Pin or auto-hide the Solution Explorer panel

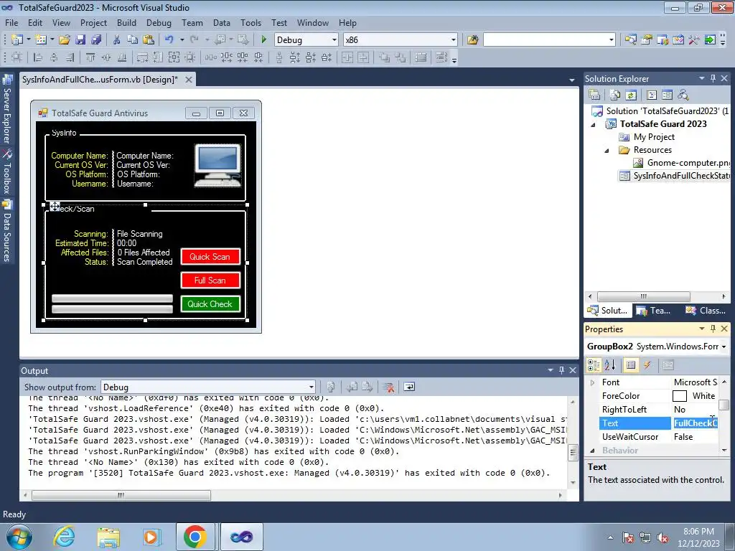coord(713,79)
